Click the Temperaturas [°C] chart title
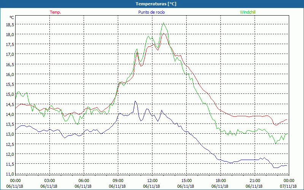The width and height of the screenshot is (304, 190). (x=156, y=4)
